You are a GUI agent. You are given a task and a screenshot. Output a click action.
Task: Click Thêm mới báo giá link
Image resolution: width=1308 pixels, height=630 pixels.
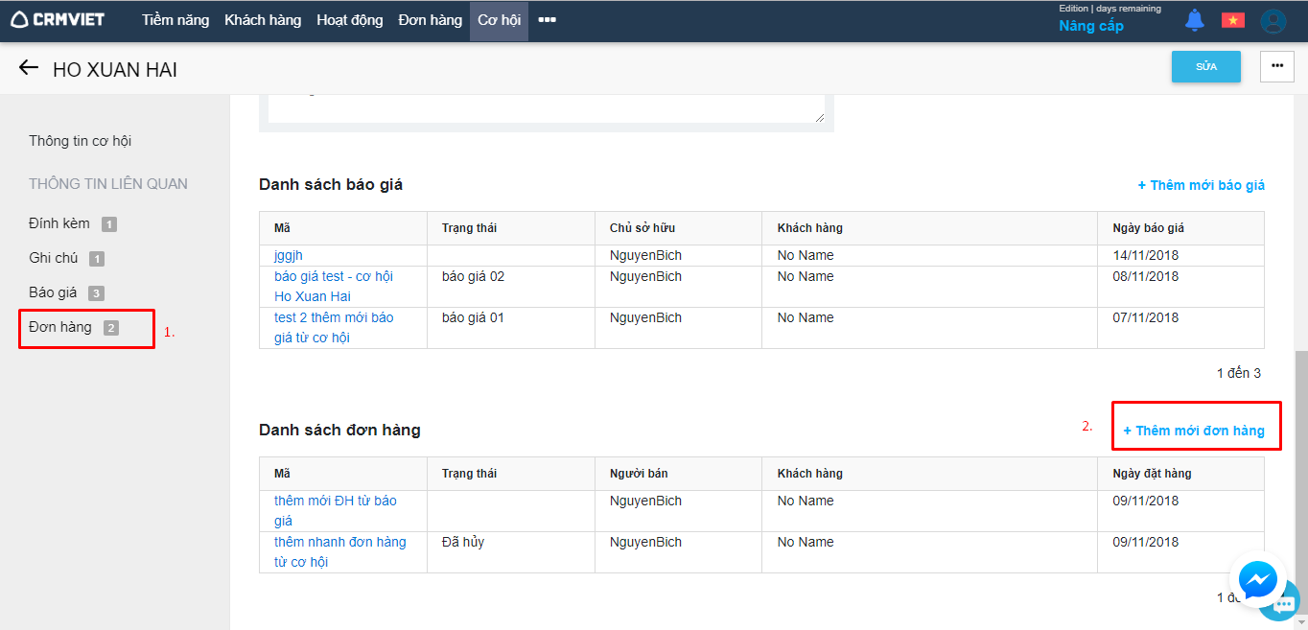(x=1201, y=185)
